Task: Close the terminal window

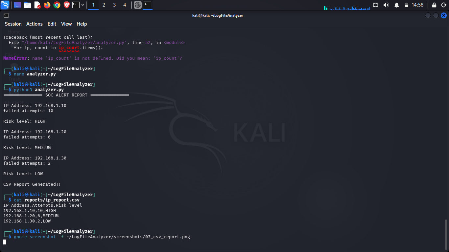Action: point(444,15)
